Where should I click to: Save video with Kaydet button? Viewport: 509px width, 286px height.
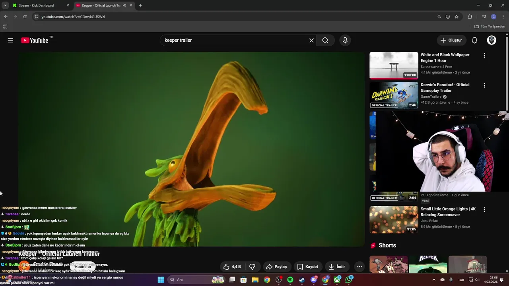tap(308, 267)
